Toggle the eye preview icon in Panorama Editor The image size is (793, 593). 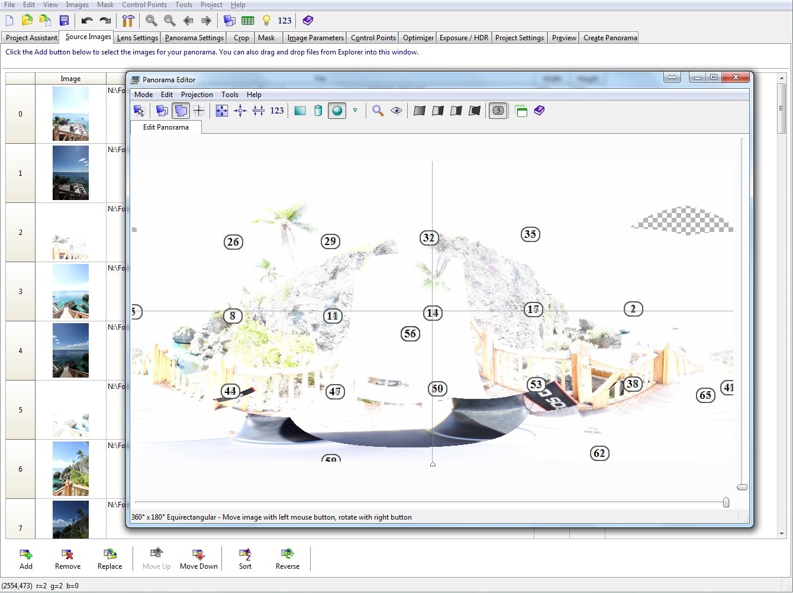(x=396, y=111)
